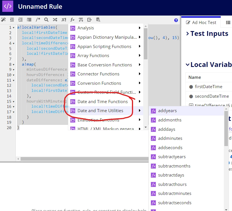Open the Connector Functions category
This screenshot has height=211, width=232.
tap(106, 74)
